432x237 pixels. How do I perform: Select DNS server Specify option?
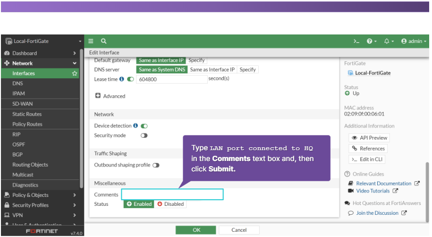(x=248, y=69)
